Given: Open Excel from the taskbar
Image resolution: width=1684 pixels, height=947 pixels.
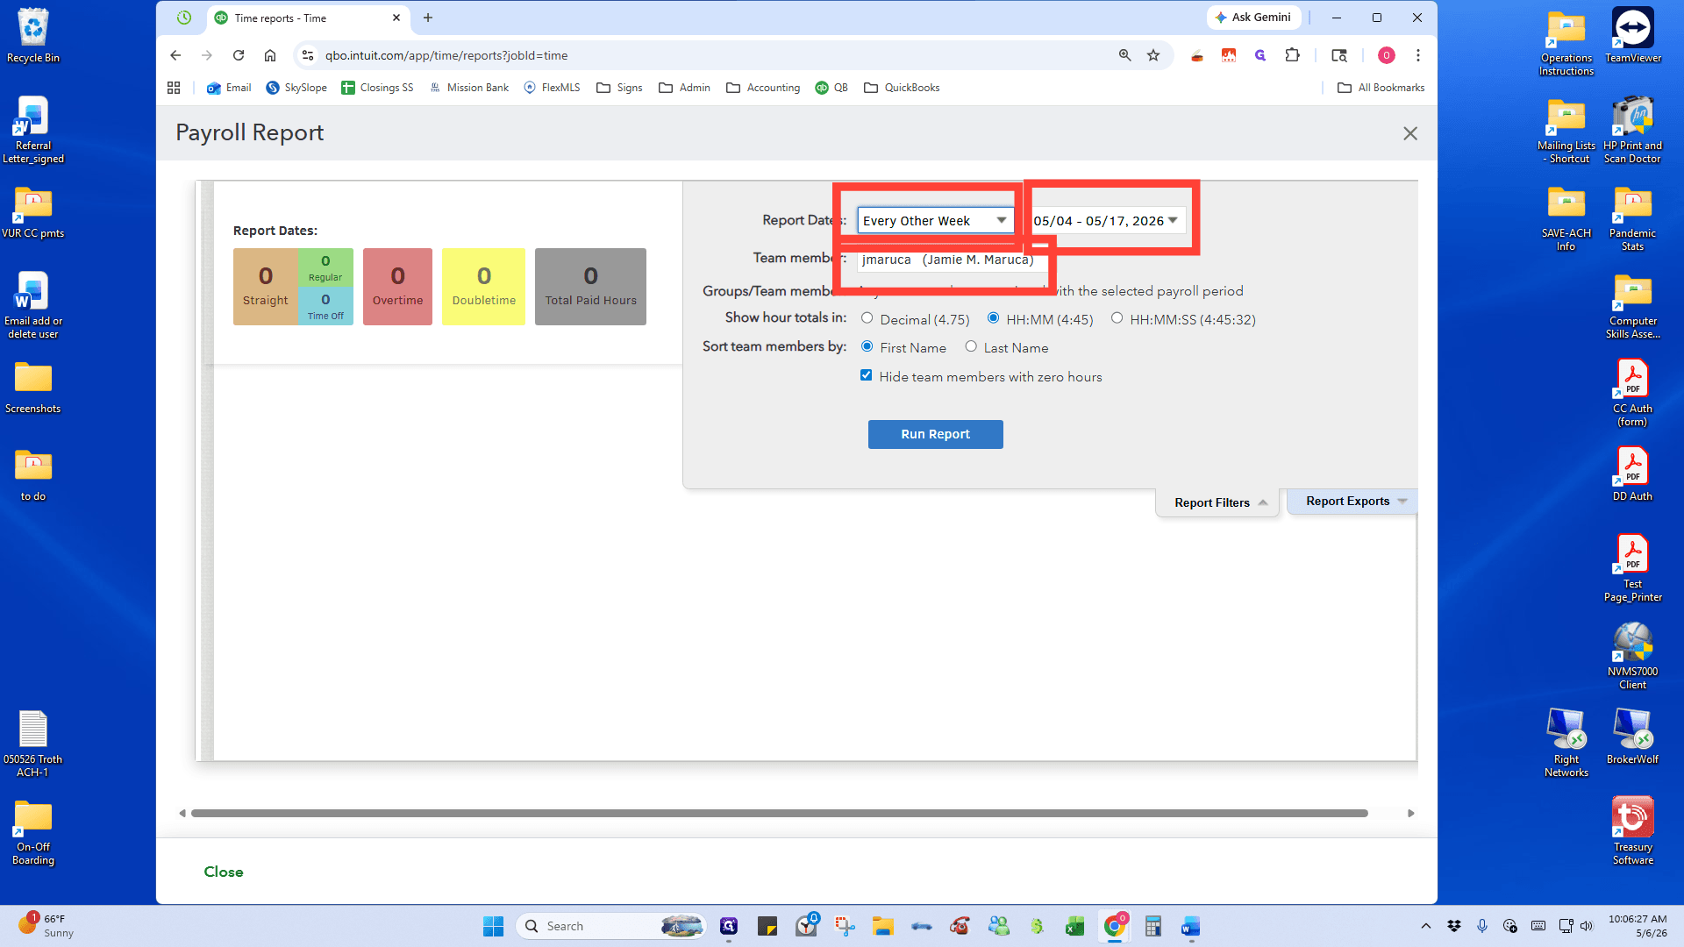Looking at the screenshot, I should coord(1074,926).
